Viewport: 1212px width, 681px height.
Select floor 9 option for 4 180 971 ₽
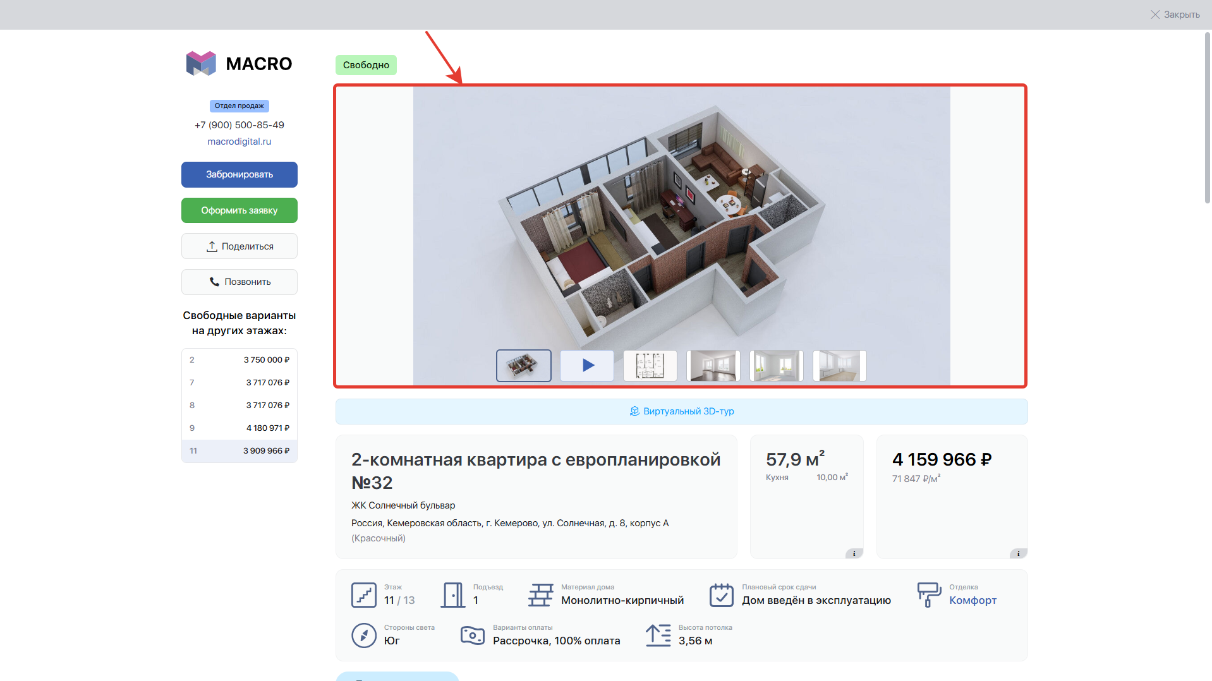coord(239,428)
